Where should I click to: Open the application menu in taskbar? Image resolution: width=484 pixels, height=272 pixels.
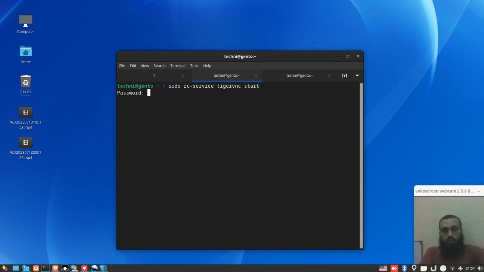[5, 268]
